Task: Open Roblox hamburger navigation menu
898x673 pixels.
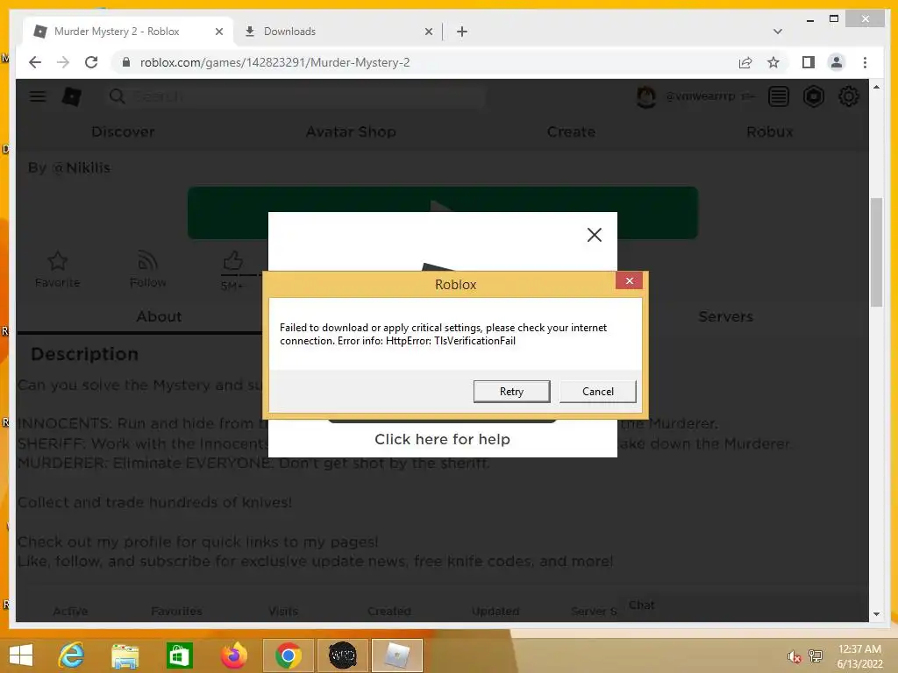Action: click(38, 96)
